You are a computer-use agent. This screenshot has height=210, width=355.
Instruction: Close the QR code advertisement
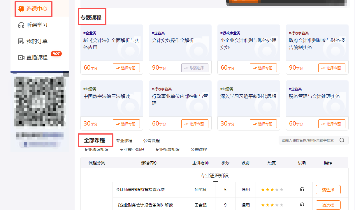pos(66,74)
